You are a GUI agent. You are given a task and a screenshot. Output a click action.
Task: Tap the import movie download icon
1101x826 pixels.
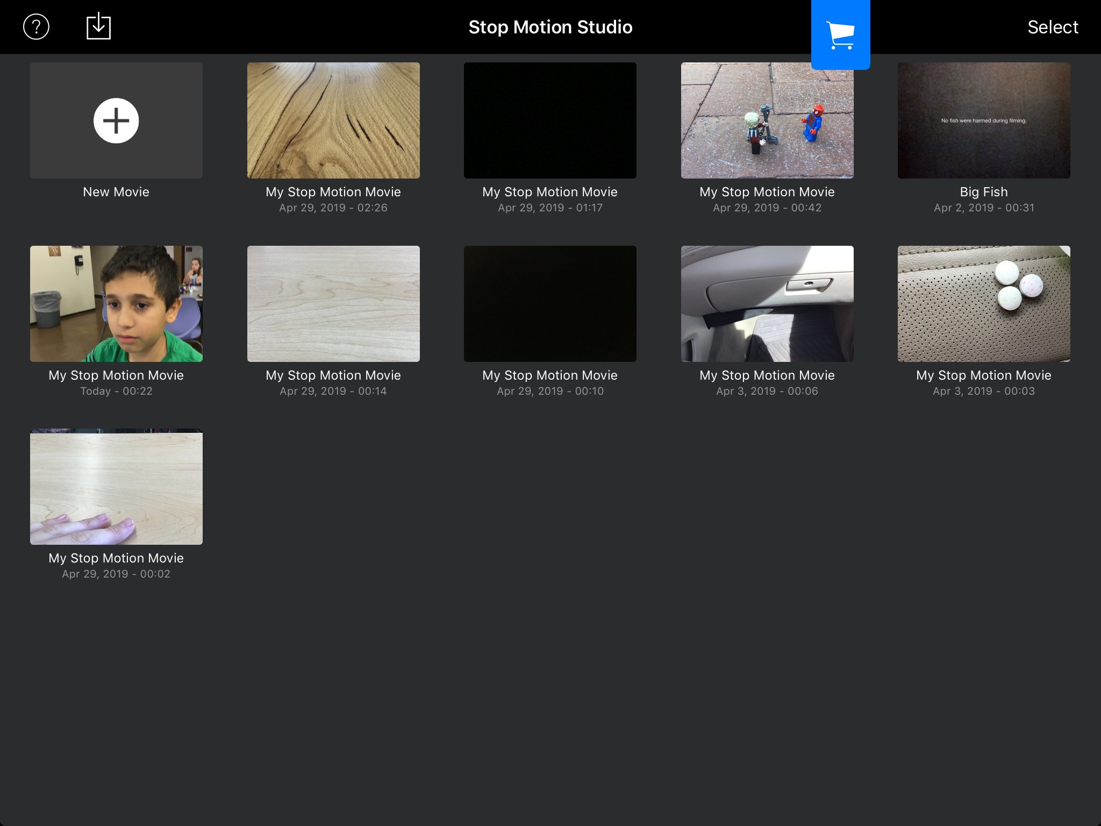98,26
